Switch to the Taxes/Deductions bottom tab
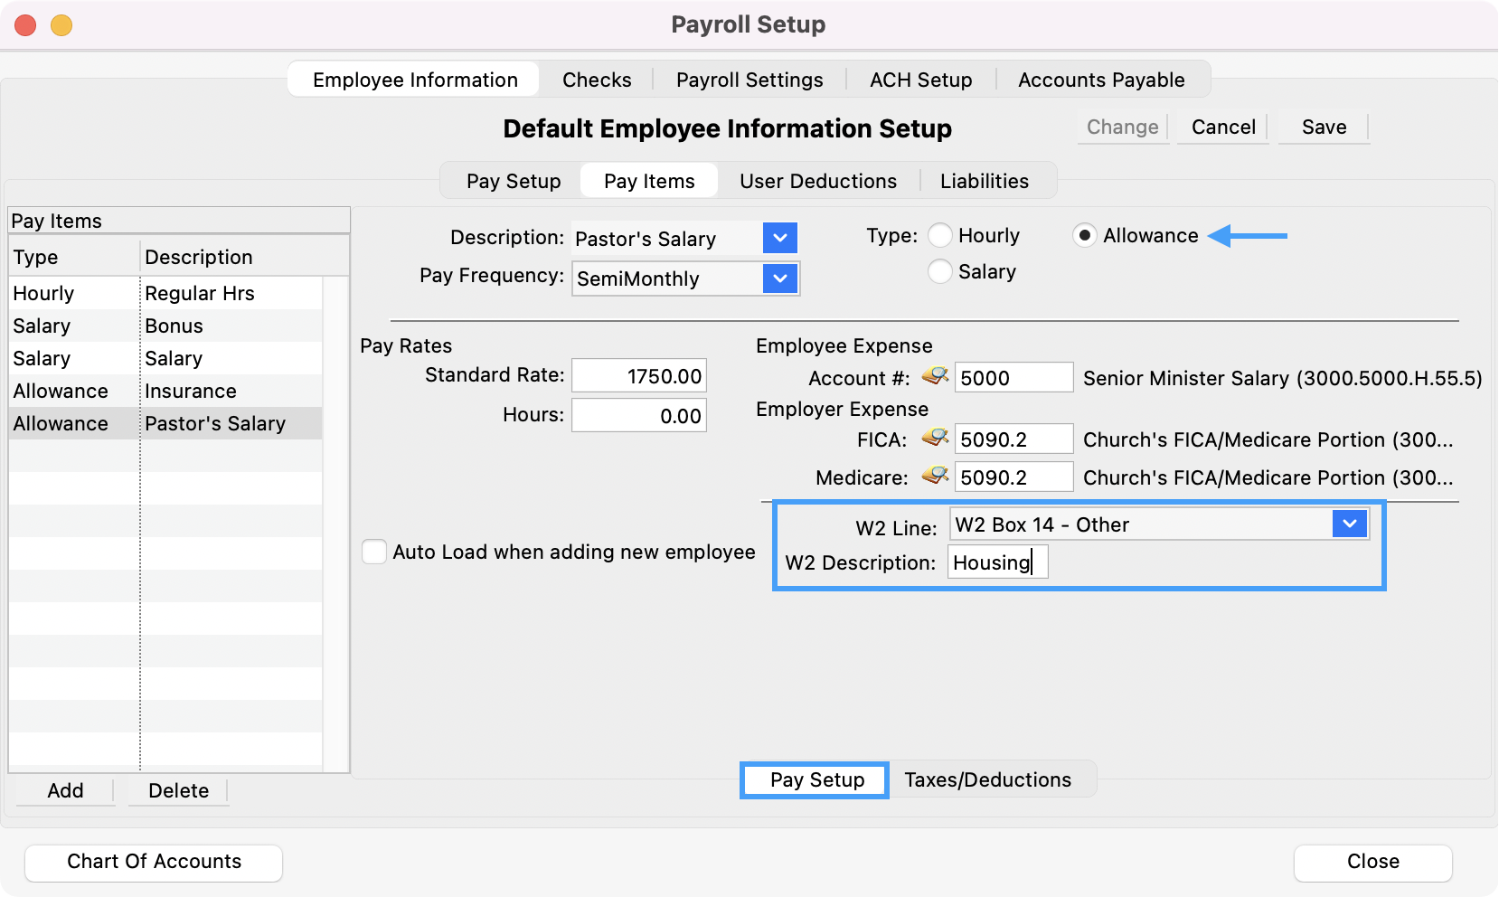The height and width of the screenshot is (897, 1499). (x=987, y=779)
